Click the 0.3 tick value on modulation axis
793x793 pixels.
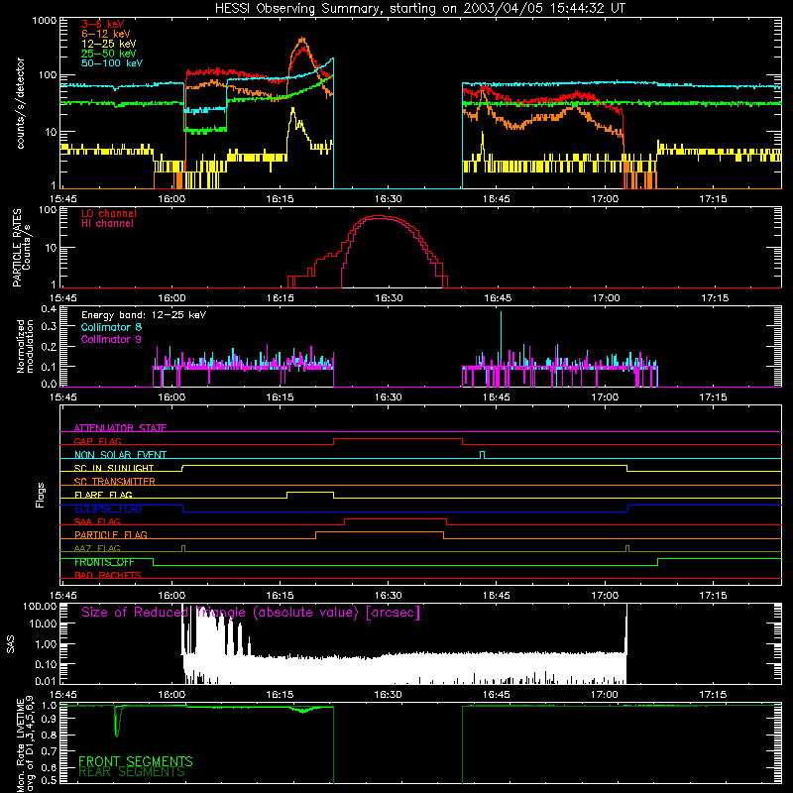pos(49,327)
